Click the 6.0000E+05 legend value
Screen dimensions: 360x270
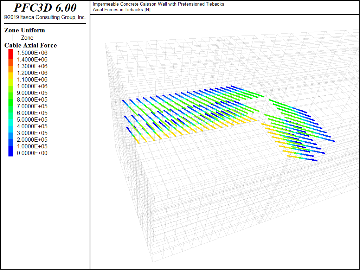(32, 113)
